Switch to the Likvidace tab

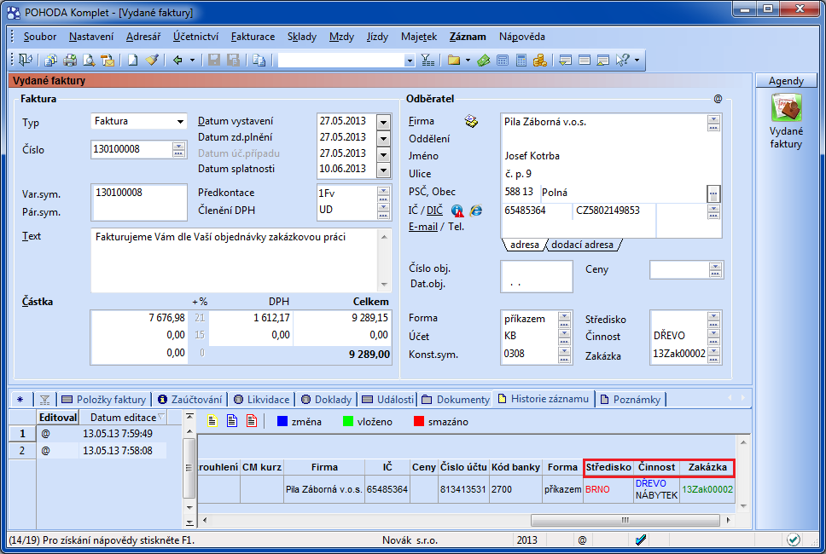[262, 400]
